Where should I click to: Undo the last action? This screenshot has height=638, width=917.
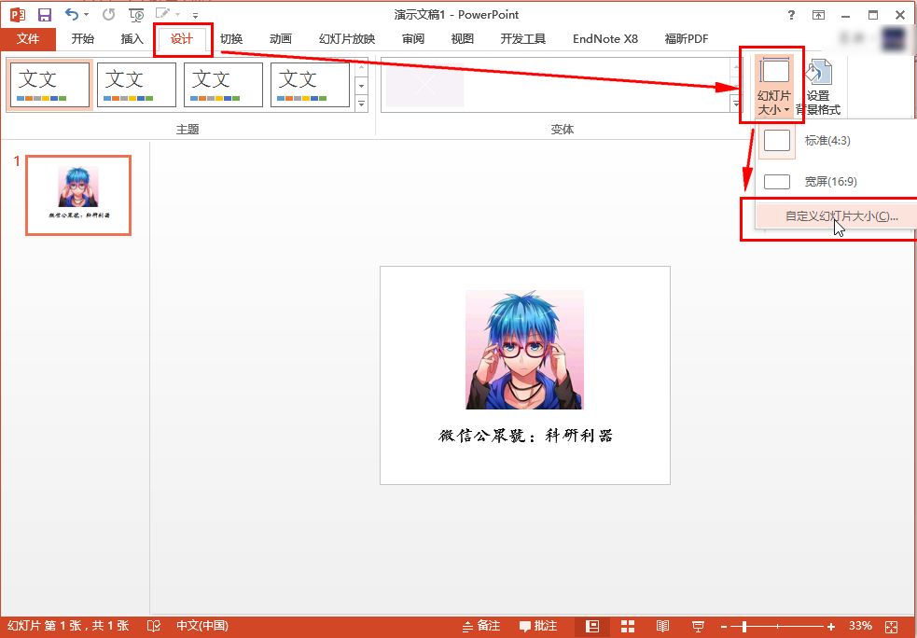coord(71,14)
